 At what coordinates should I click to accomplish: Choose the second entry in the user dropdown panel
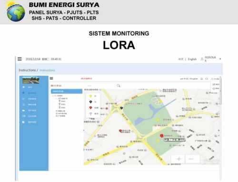(x=216, y=88)
